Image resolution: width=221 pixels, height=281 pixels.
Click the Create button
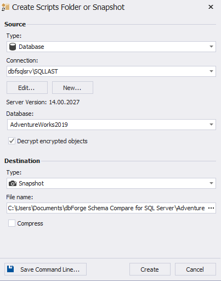(x=150, y=269)
